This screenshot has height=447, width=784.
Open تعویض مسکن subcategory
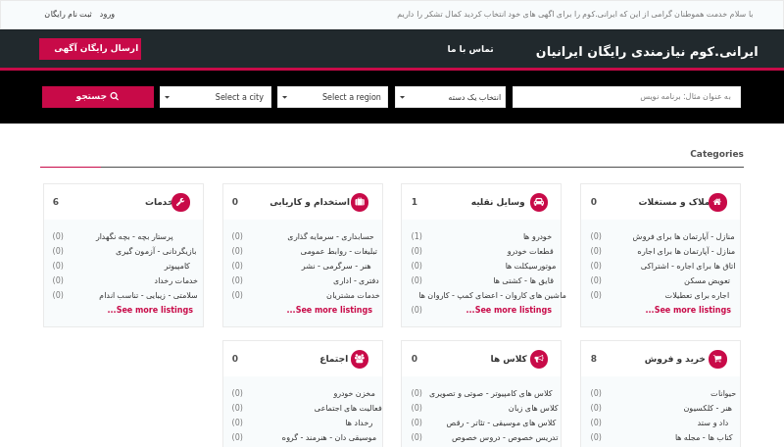coord(707,281)
